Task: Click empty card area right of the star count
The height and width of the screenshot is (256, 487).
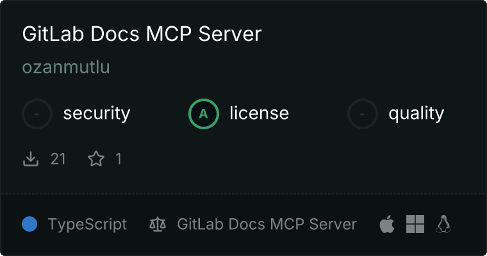Action: click(279, 159)
